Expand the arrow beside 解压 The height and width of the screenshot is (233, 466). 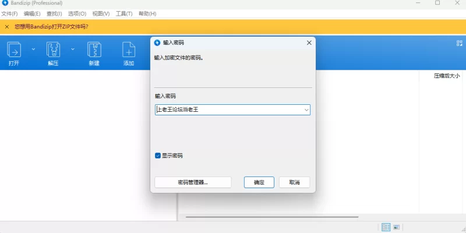click(x=72, y=49)
